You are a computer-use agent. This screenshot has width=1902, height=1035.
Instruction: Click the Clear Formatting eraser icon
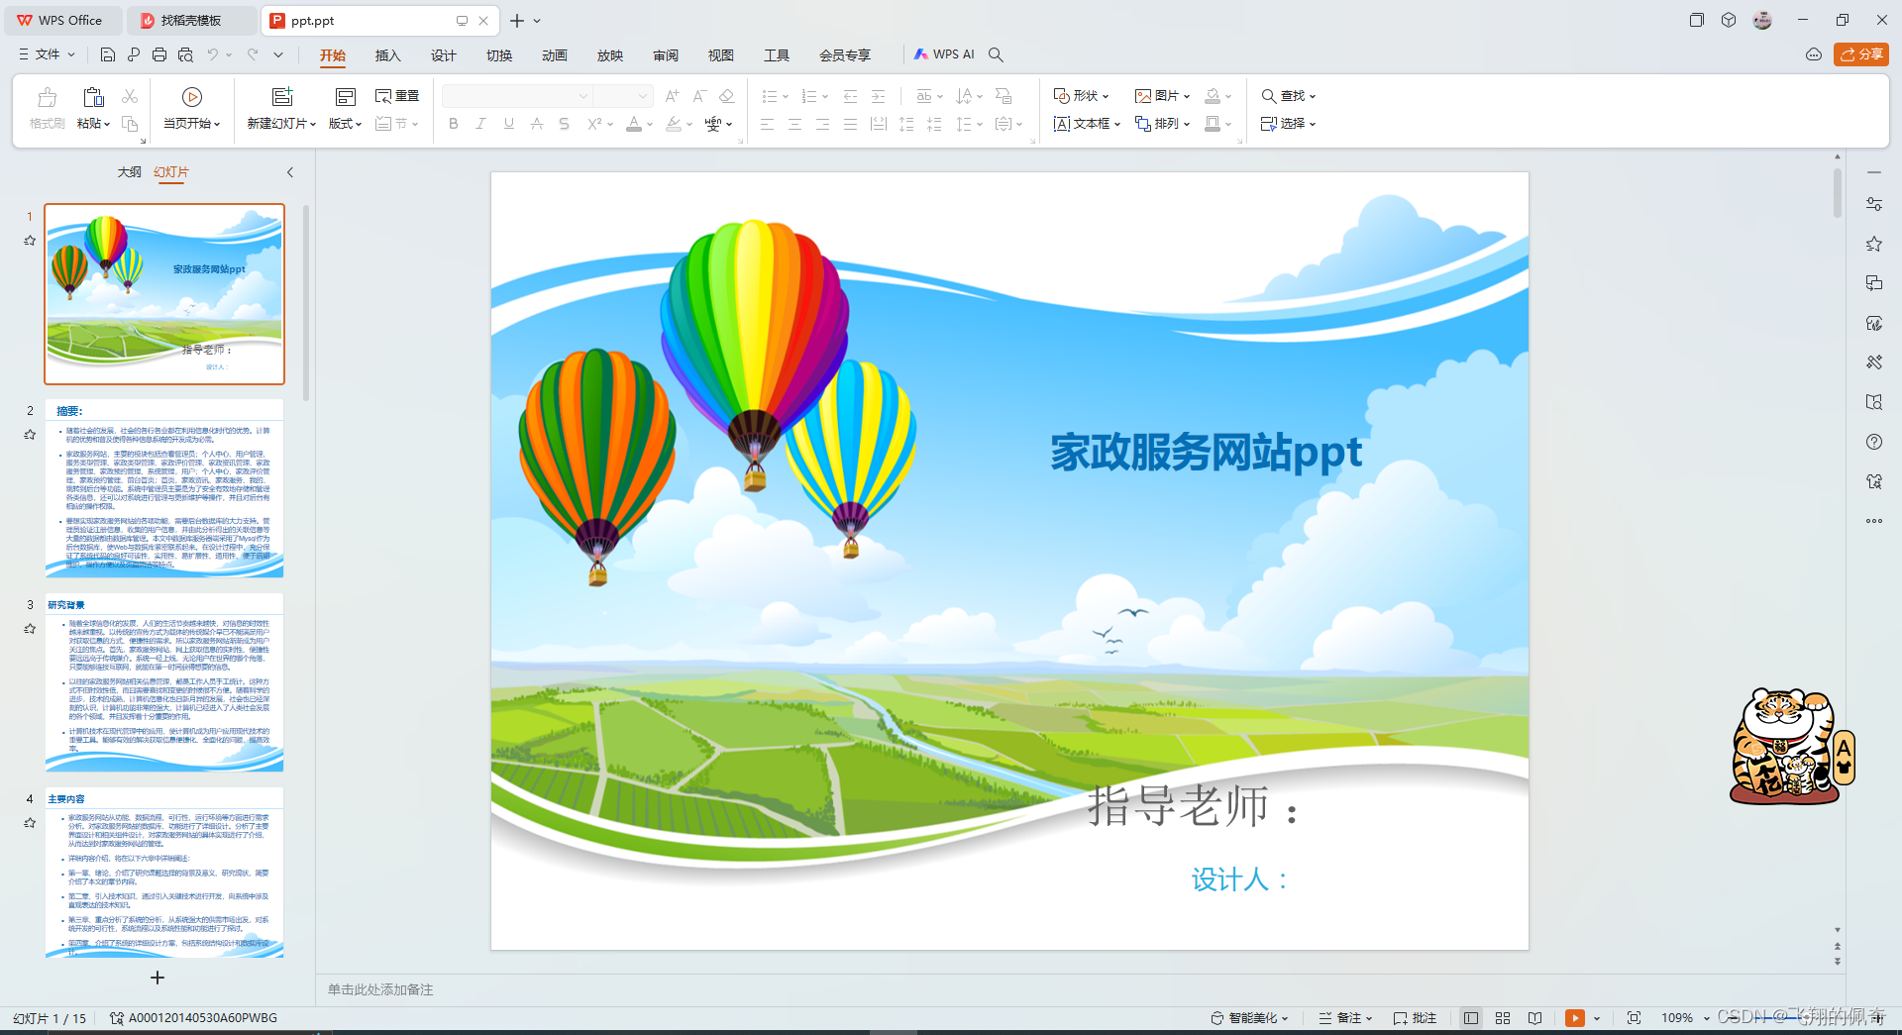pos(726,96)
